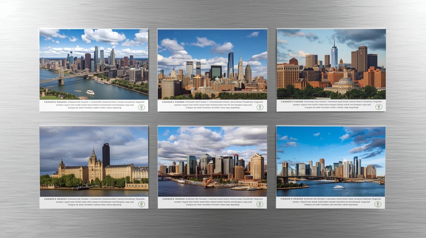Click the green badge icon on the bottom-middle postcard
Viewport: 426px width, 238px height.
click(260, 204)
